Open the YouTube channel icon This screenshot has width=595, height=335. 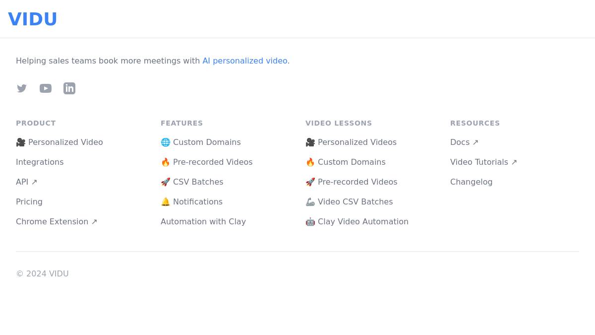[x=46, y=88]
